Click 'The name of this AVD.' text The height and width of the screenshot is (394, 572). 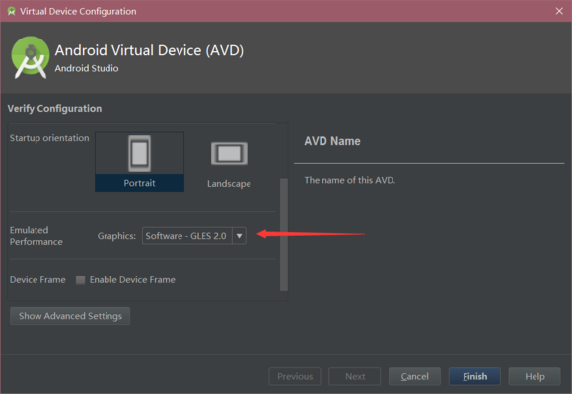click(350, 180)
